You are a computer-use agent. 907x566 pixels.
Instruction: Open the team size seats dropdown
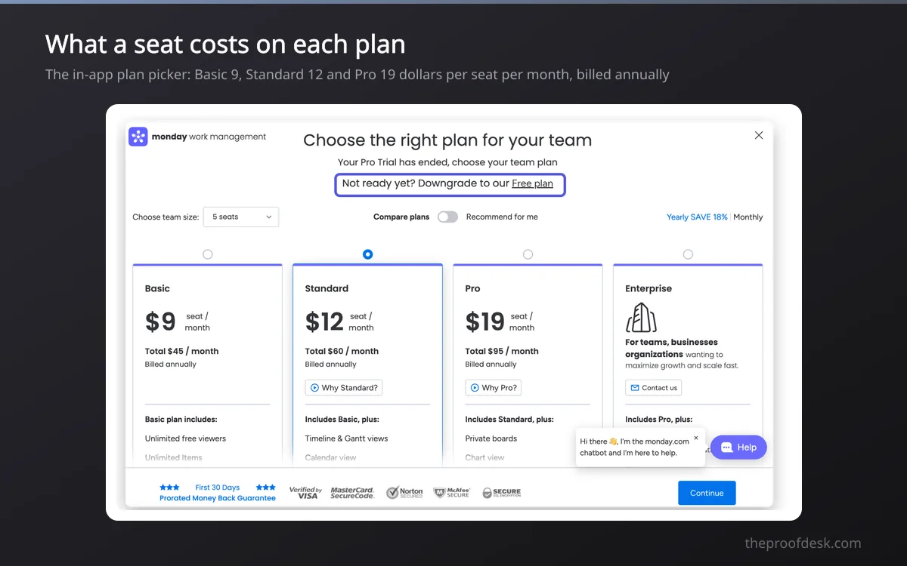[x=241, y=217]
